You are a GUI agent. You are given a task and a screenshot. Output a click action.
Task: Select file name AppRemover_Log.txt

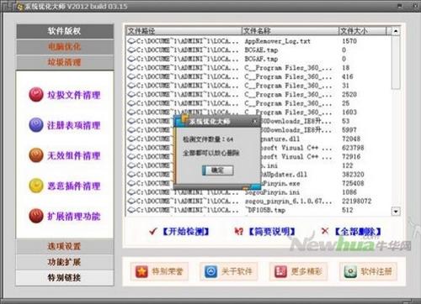(278, 41)
